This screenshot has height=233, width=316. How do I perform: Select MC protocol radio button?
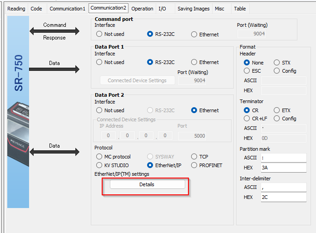pyautogui.click(x=114, y=157)
